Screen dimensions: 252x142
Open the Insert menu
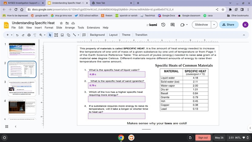[38, 28]
